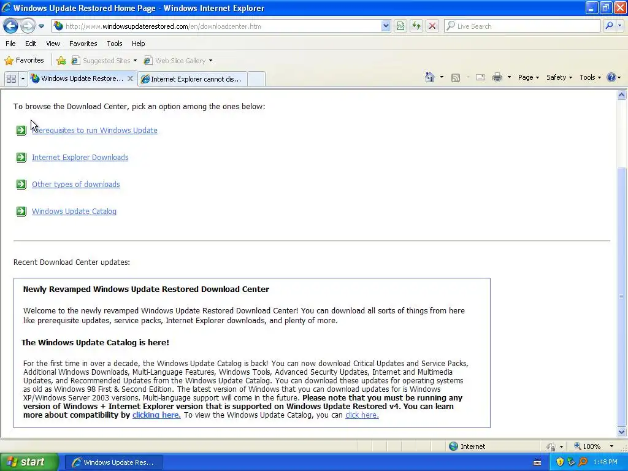This screenshot has width=628, height=471.
Task: Click the Read Mail icon
Action: tap(480, 77)
